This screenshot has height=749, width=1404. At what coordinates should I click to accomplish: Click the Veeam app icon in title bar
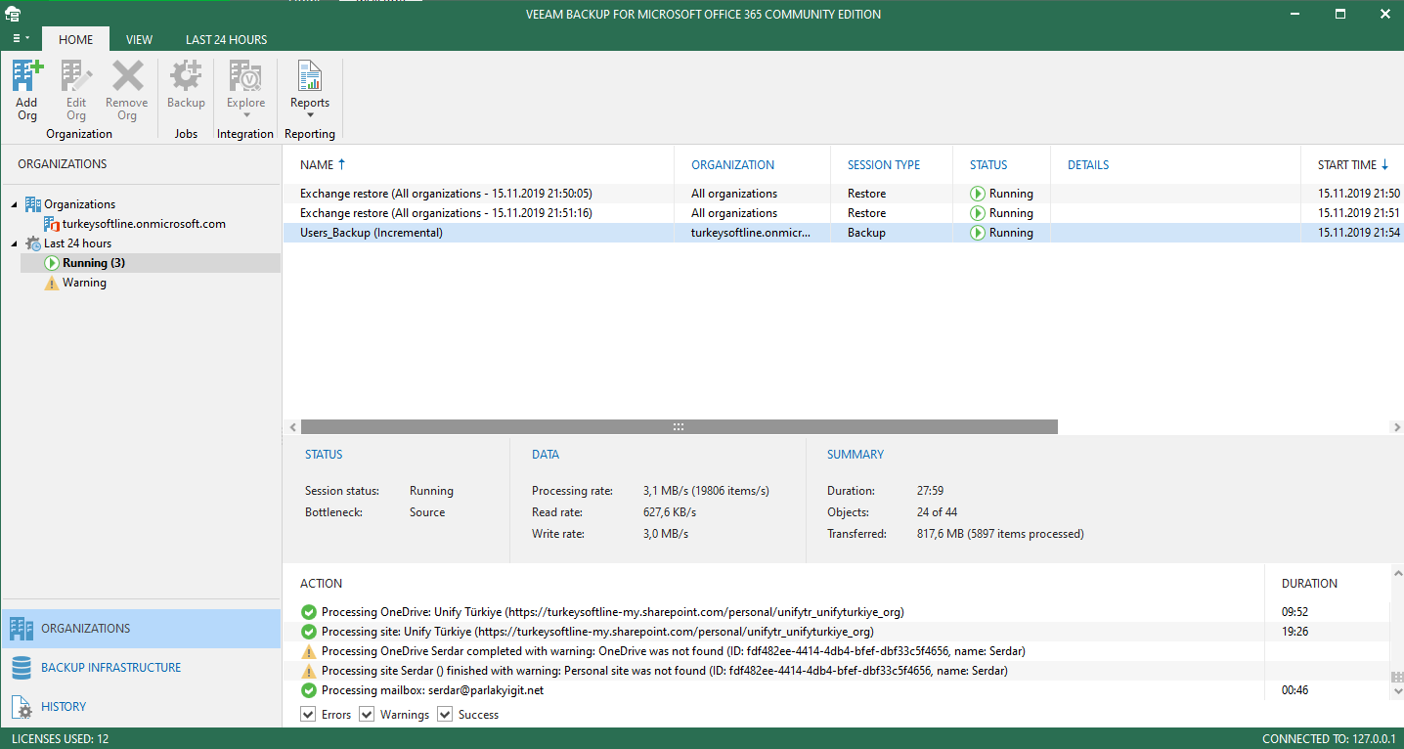(x=13, y=14)
